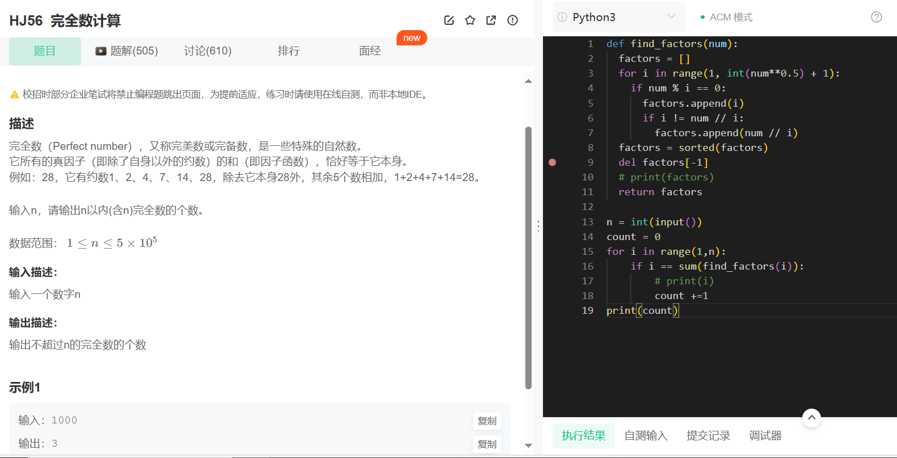This screenshot has height=458, width=897.
Task: Click the 示例1 heading
Action: [x=24, y=388]
